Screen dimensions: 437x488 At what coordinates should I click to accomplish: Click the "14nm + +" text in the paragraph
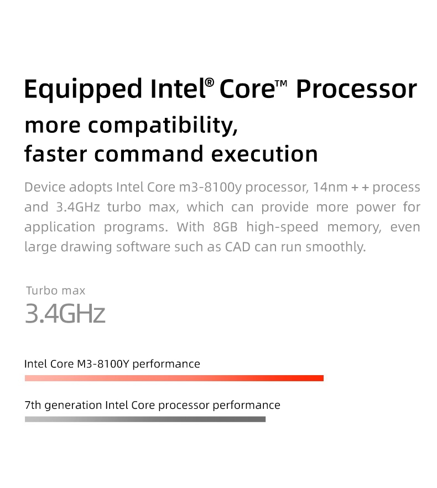coord(340,187)
